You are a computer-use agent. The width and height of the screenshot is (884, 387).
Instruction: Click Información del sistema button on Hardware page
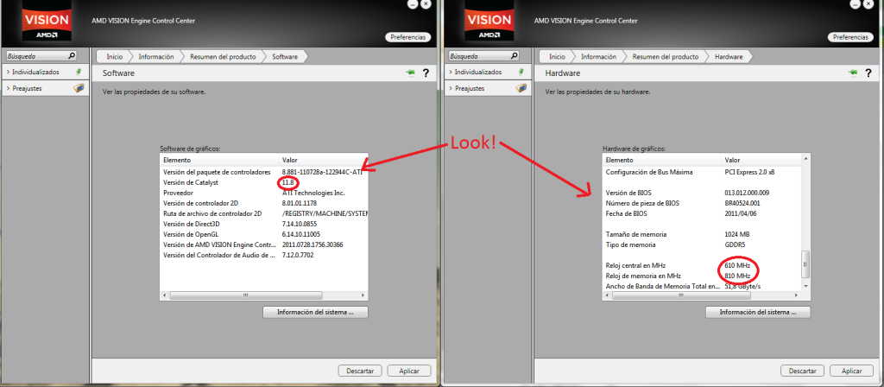tap(758, 312)
